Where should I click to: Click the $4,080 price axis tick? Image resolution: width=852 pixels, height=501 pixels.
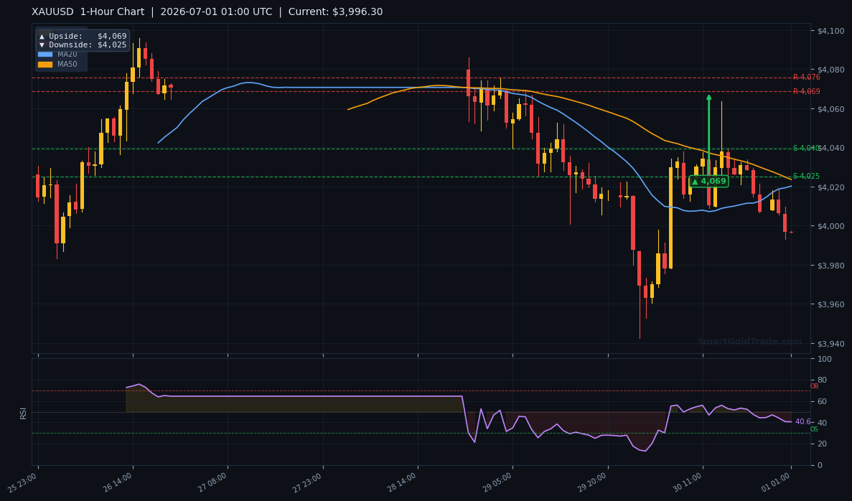(830, 70)
